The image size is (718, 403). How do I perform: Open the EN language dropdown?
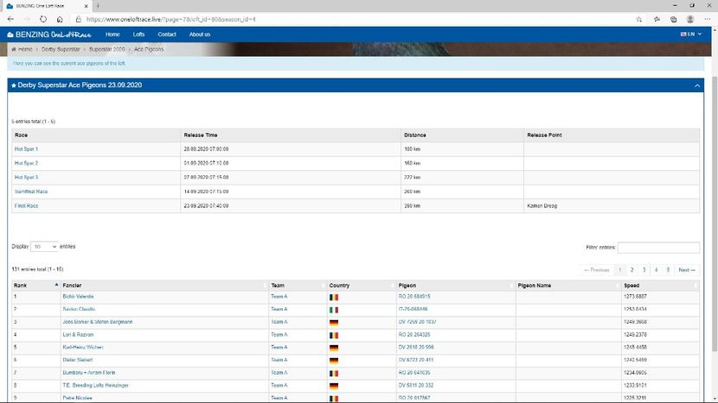click(689, 35)
